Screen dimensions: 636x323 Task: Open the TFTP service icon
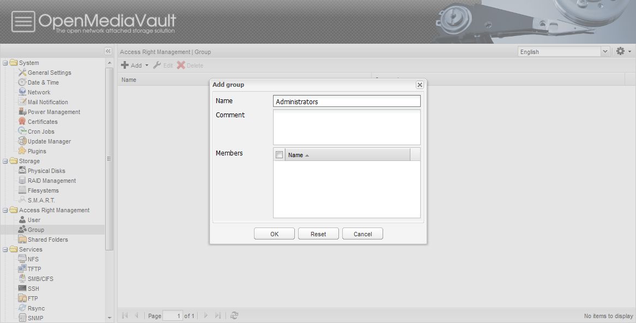[22, 268]
